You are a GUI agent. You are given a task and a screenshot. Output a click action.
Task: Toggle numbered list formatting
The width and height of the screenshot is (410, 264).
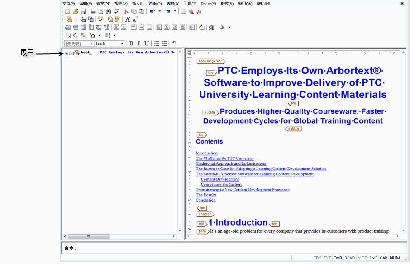point(157,43)
